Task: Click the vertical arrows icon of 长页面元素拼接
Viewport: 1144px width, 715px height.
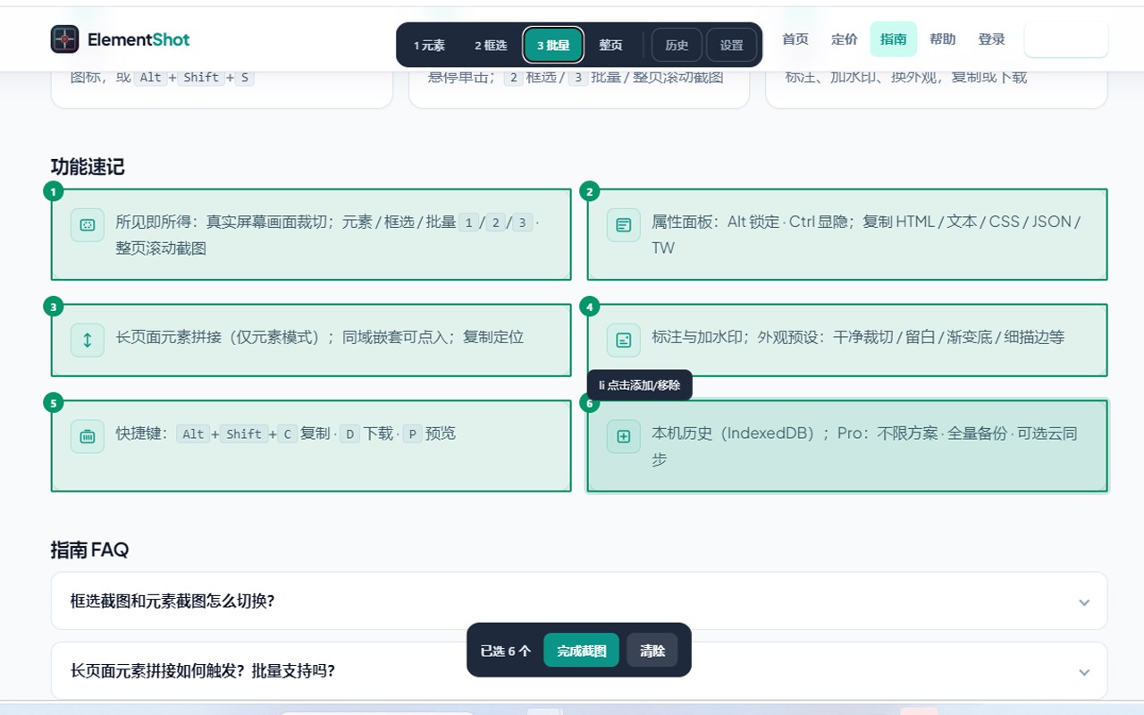Action: click(x=88, y=340)
